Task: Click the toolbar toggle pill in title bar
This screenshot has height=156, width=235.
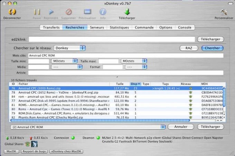Action: pos(231,3)
